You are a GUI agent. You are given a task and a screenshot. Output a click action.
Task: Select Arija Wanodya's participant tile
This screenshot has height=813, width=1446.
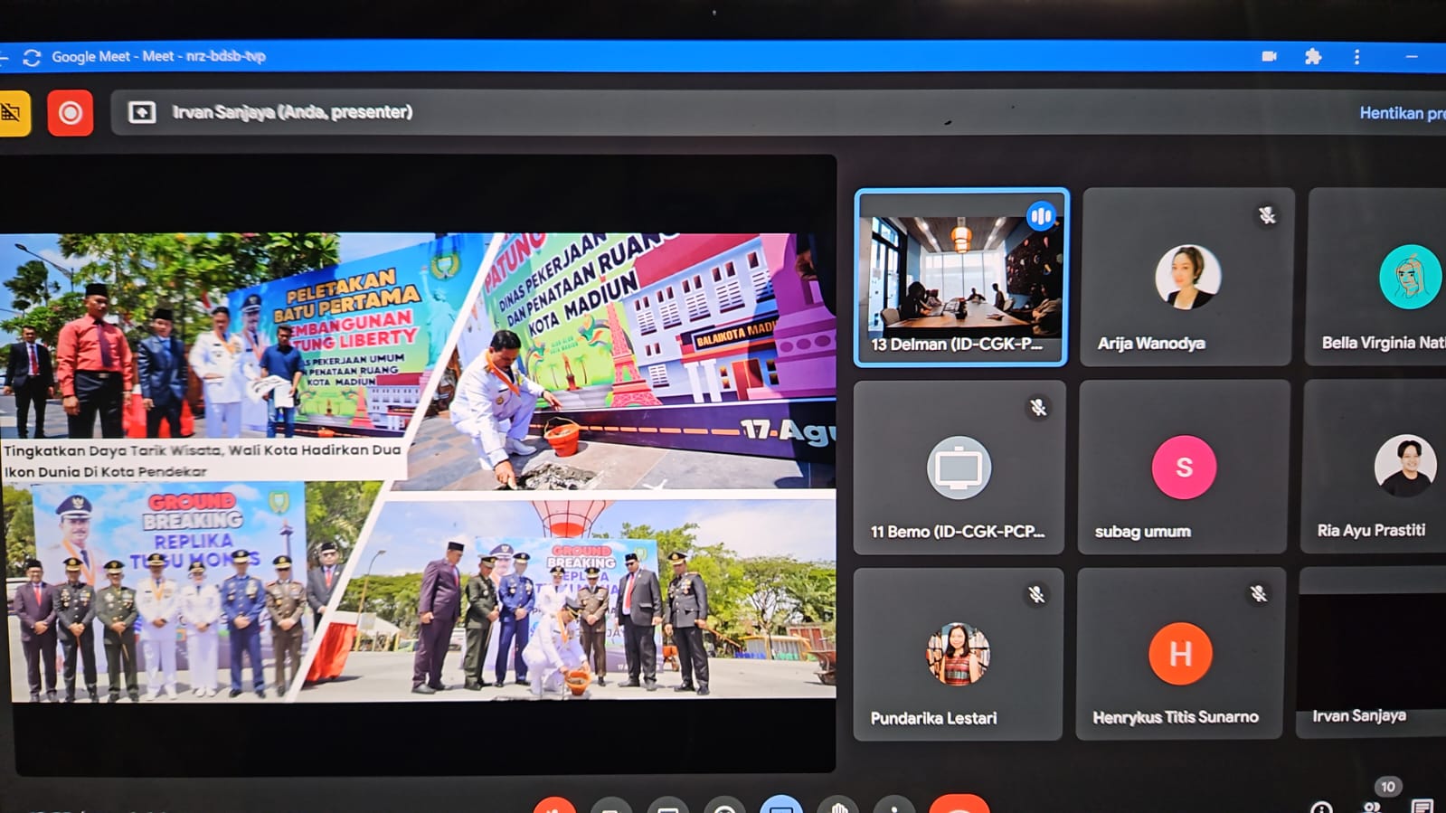point(1186,277)
